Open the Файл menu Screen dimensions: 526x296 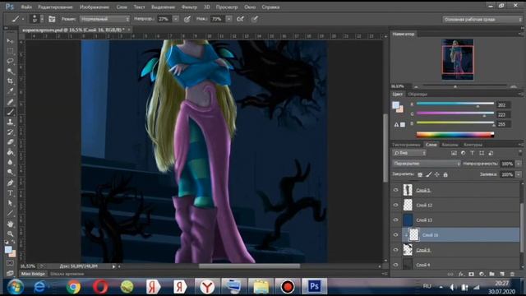[26, 7]
